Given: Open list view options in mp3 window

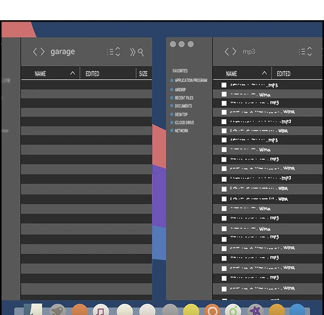Looking at the screenshot, I should coord(305,52).
